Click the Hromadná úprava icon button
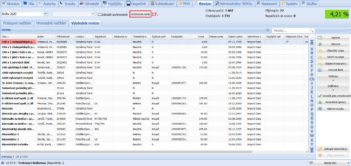This screenshot has width=351, height=166. point(333,102)
